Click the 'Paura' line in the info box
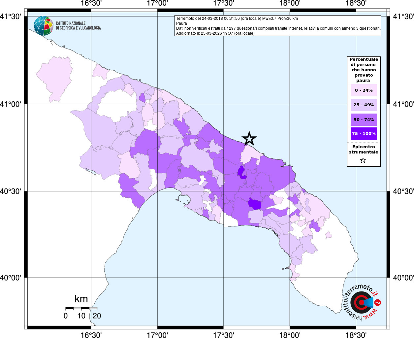414x338 pixels. (x=181, y=23)
